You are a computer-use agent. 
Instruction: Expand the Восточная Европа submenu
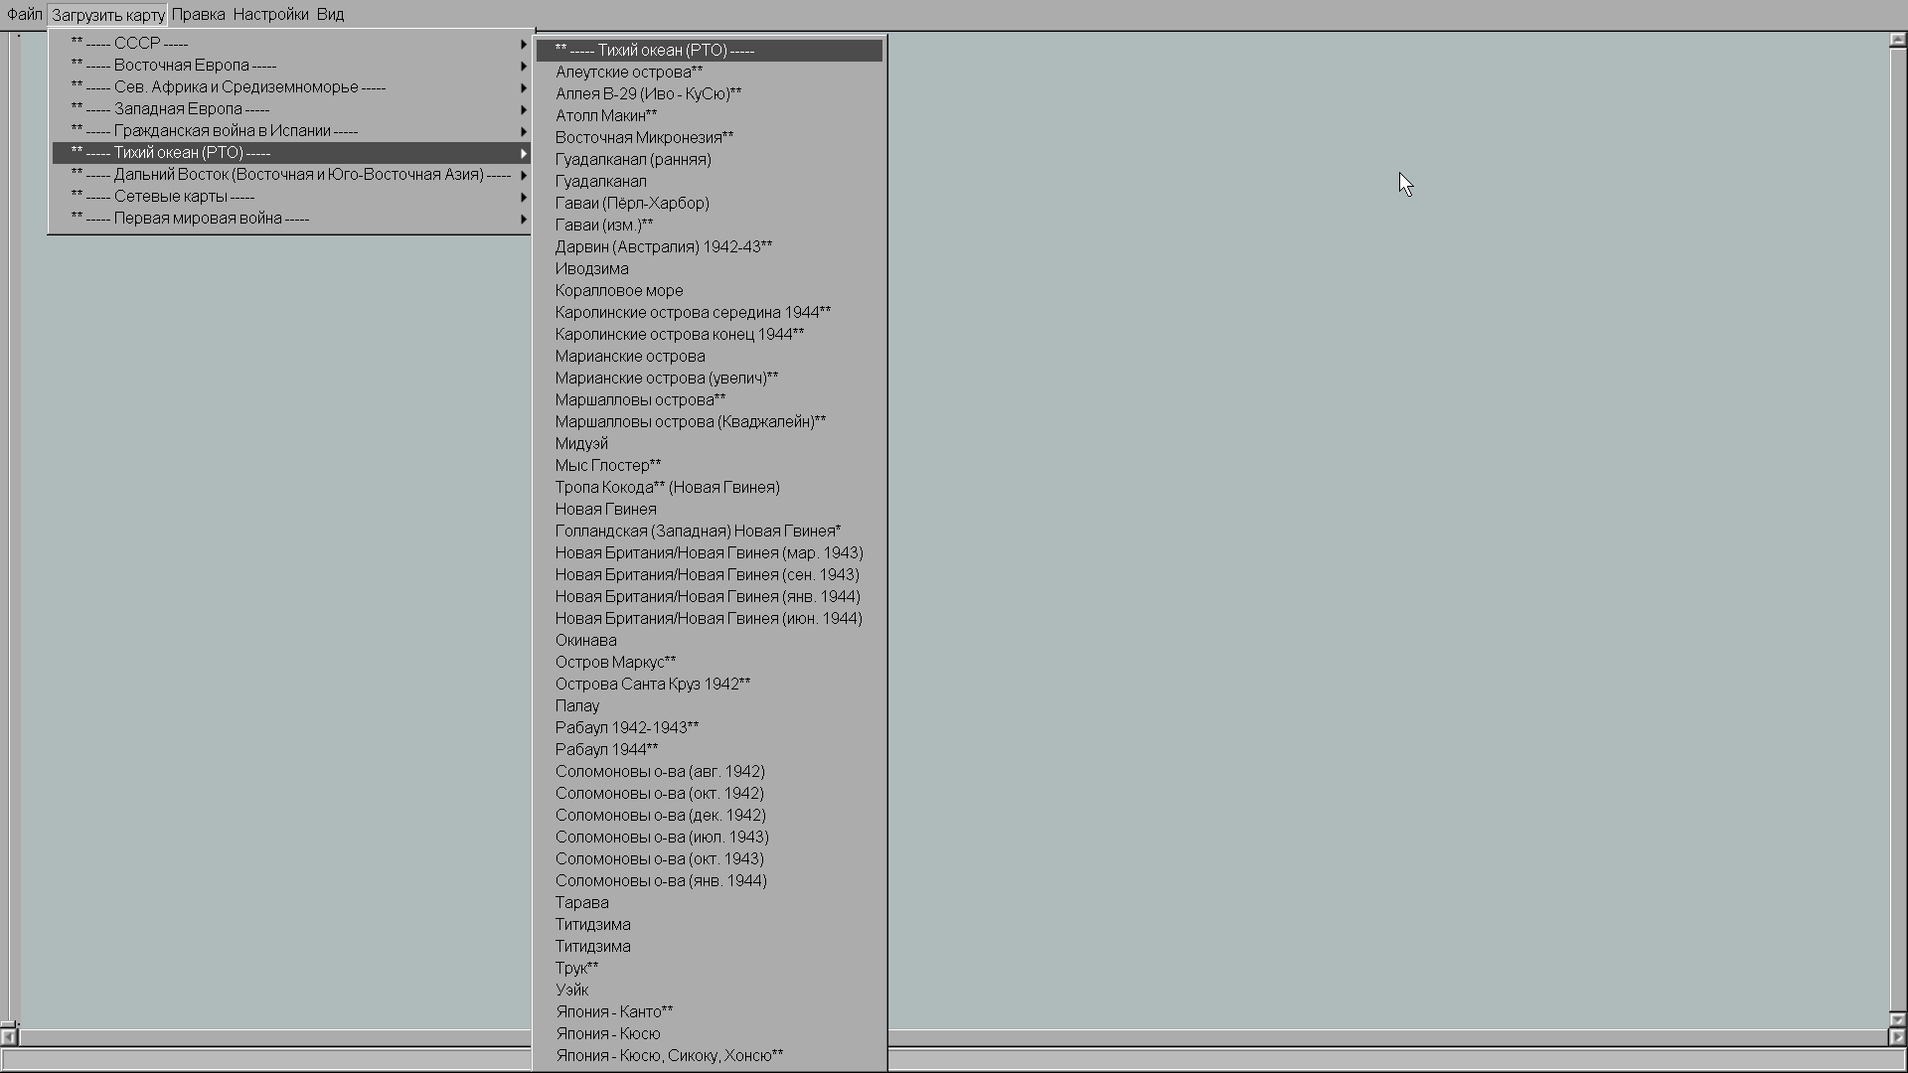tap(291, 66)
